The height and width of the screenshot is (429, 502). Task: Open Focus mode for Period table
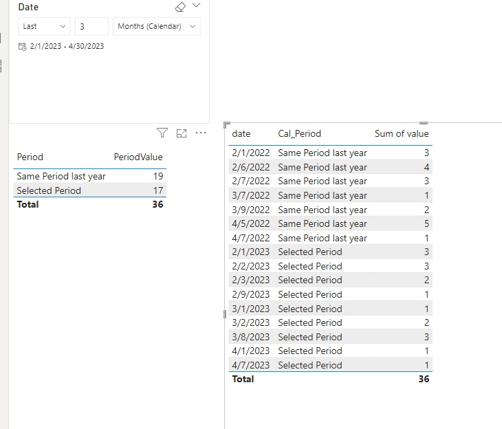[182, 133]
